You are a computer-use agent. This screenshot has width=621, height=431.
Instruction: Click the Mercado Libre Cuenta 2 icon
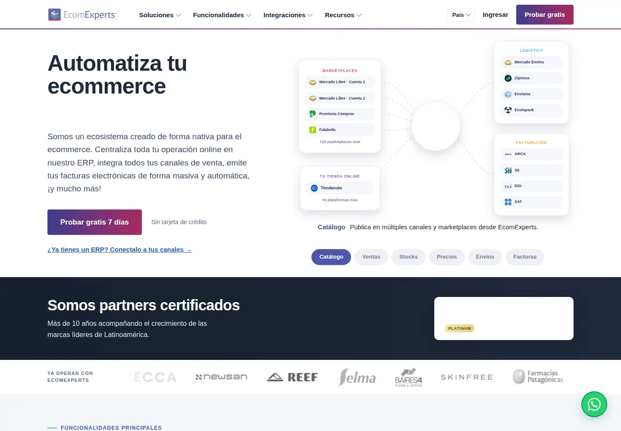point(313,98)
